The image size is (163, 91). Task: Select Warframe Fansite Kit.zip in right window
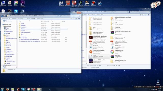120,61
